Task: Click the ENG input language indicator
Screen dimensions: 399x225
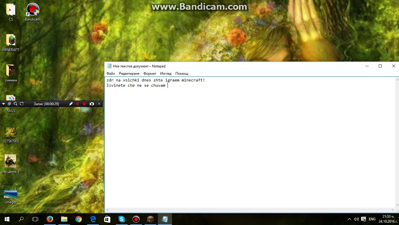Action: click(372, 219)
